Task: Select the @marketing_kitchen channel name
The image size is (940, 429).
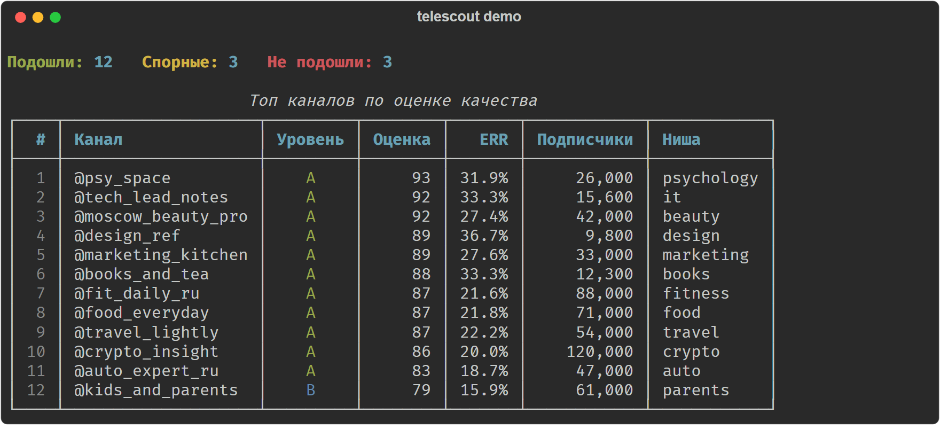Action: point(161,255)
